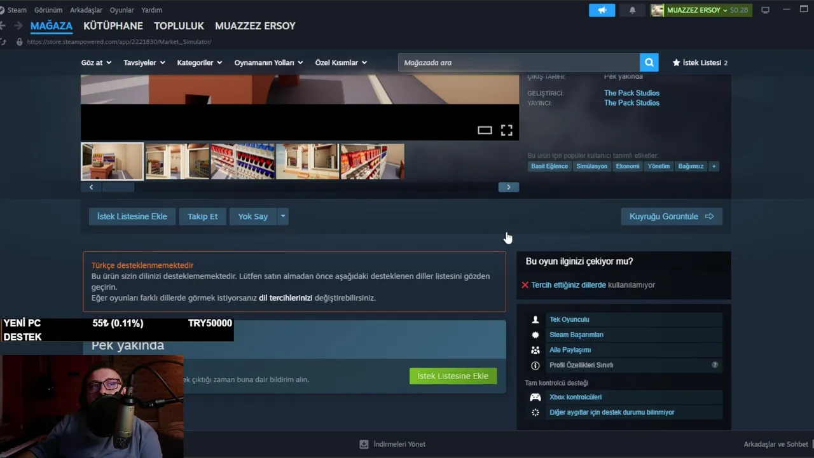
Task: Click the Steam achievements icon
Action: [535, 335]
